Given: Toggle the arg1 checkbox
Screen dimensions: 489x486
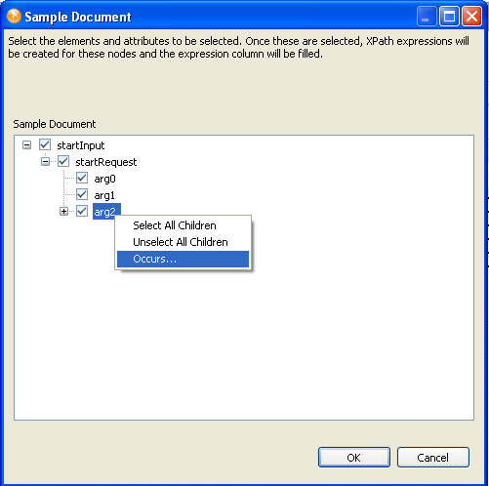Looking at the screenshot, I should point(82,194).
